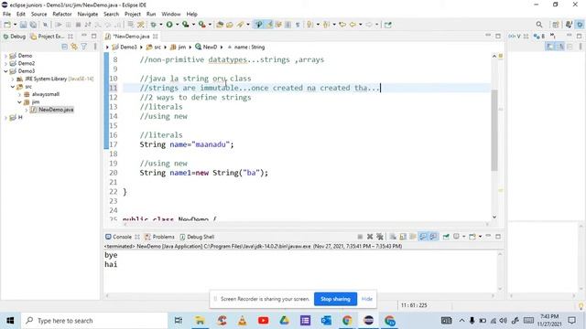586x329 pixels.
Task: Click the Save All toolbar icon
Action: [33, 25]
